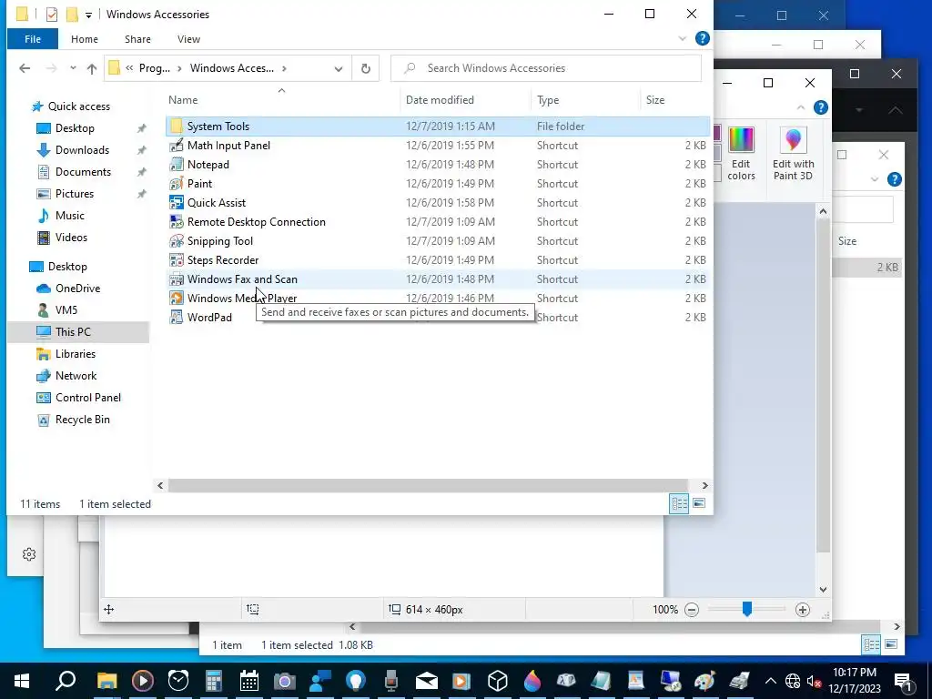
Task: Switch to the Home ribbon tab
Action: pos(85,39)
